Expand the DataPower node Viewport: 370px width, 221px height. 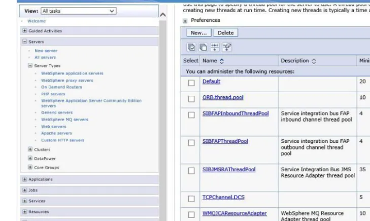pos(30,158)
